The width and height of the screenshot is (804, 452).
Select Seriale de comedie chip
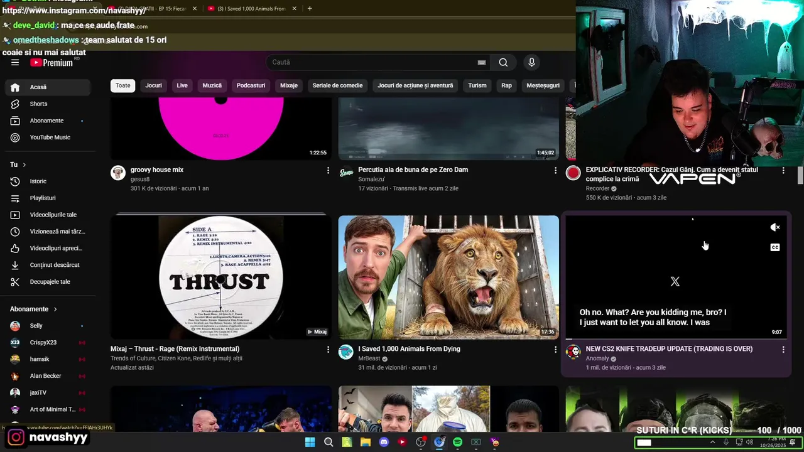337,85
